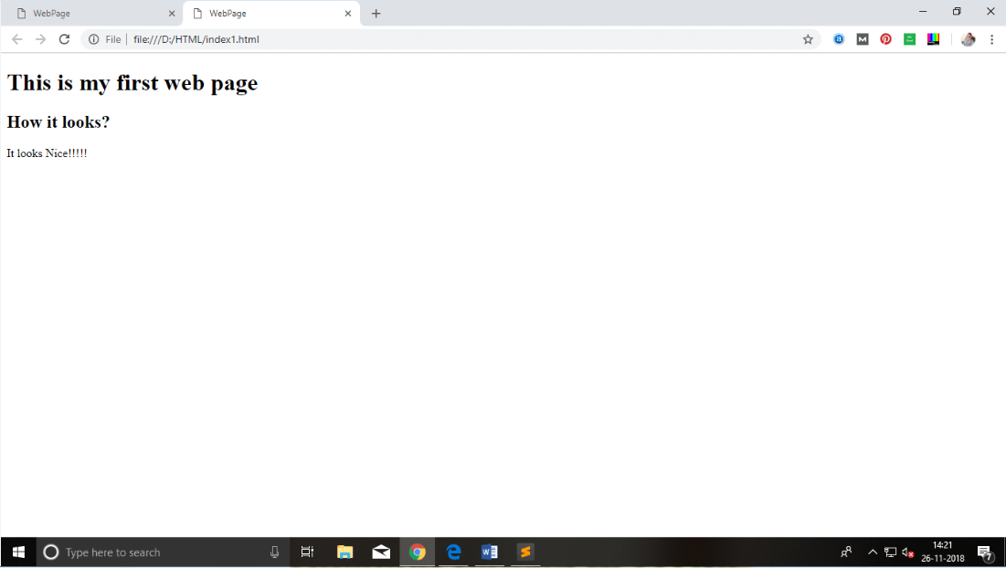Activate the search microphone icon
The image size is (1006, 568).
pos(275,552)
